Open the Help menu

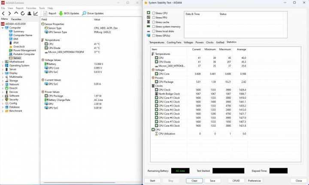[50, 8]
